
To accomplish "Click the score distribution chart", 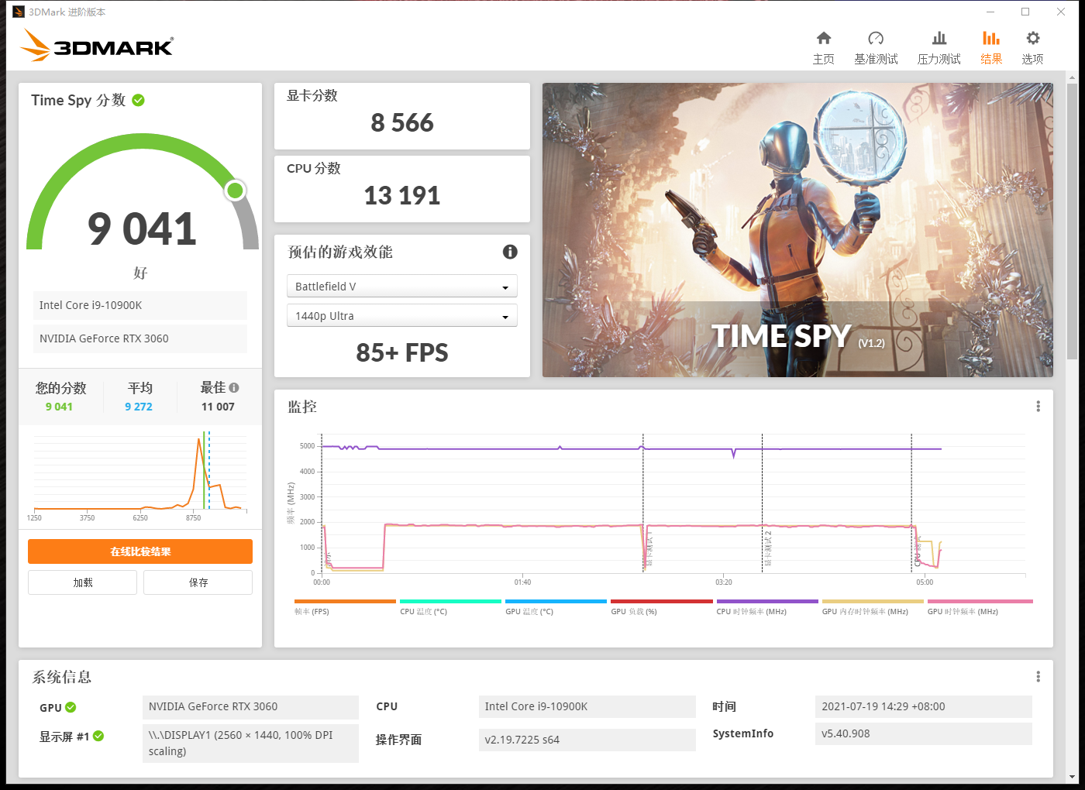I will [139, 476].
